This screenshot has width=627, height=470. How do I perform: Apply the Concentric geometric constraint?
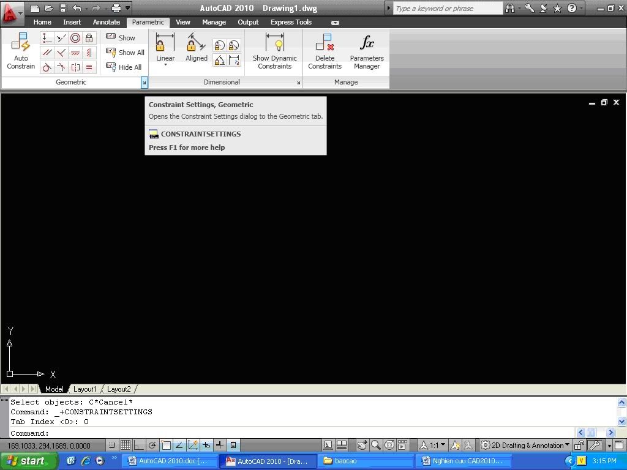pyautogui.click(x=75, y=38)
